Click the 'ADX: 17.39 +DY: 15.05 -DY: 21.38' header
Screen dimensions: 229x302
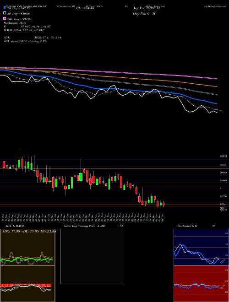[29, 232]
